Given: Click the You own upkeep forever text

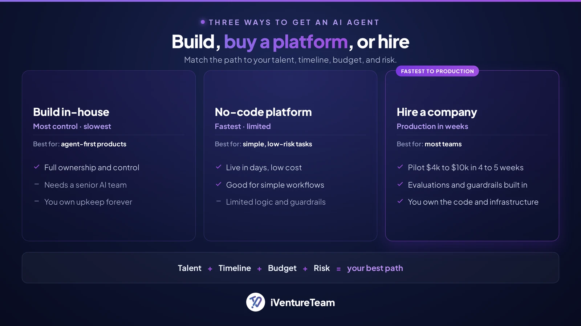Looking at the screenshot, I should point(88,202).
